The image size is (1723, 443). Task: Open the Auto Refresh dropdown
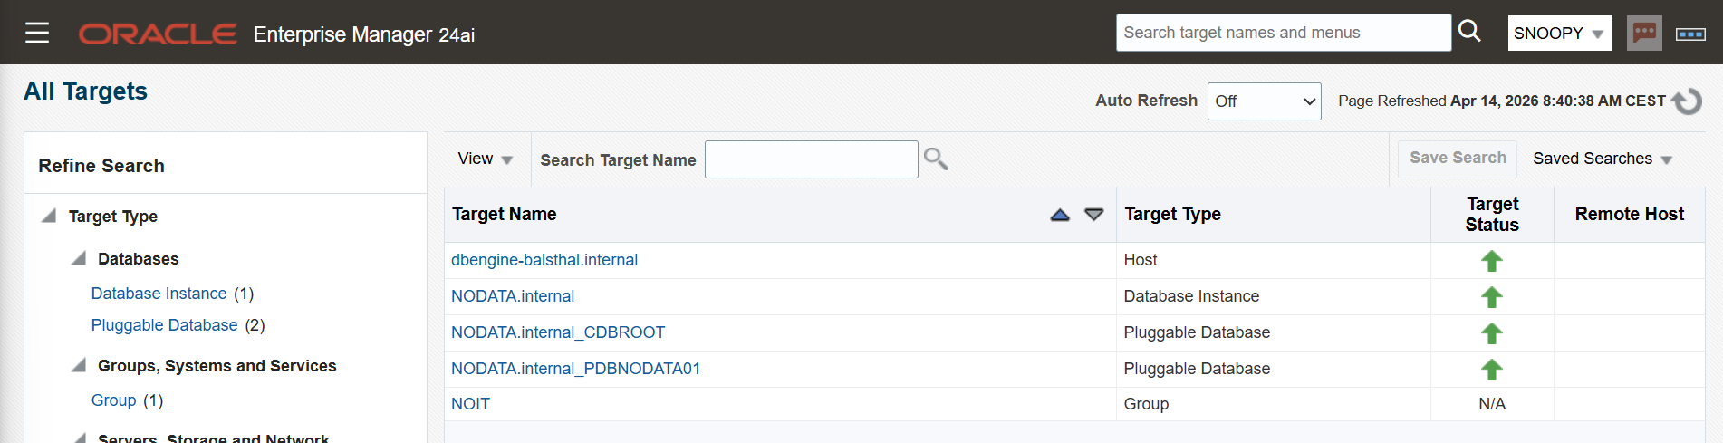pos(1264,101)
